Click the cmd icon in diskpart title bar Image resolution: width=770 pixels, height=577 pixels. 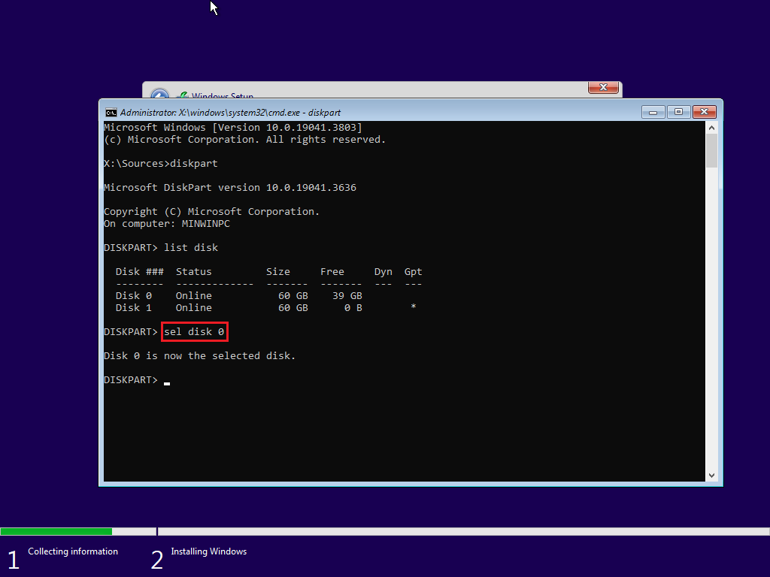[x=111, y=113]
